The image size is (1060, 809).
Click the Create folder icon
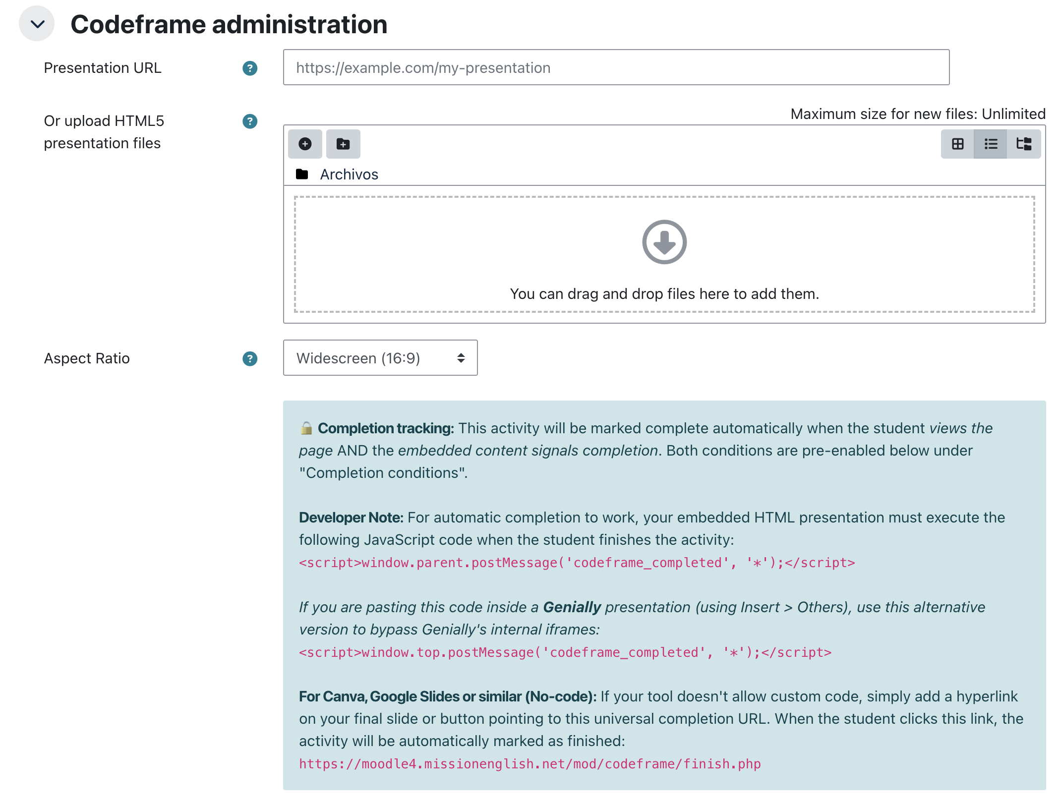tap(343, 144)
